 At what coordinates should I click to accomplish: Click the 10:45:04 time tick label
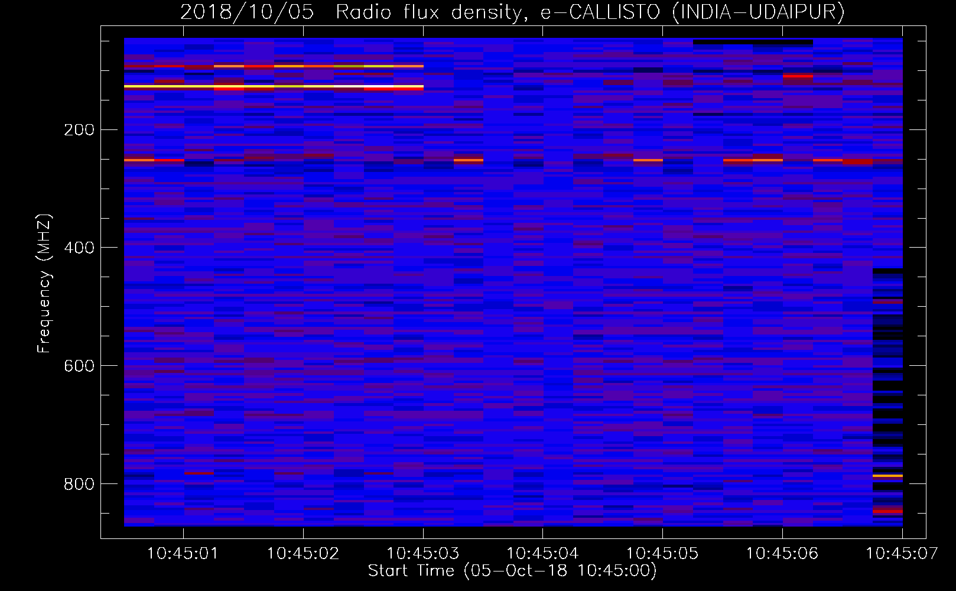542,553
